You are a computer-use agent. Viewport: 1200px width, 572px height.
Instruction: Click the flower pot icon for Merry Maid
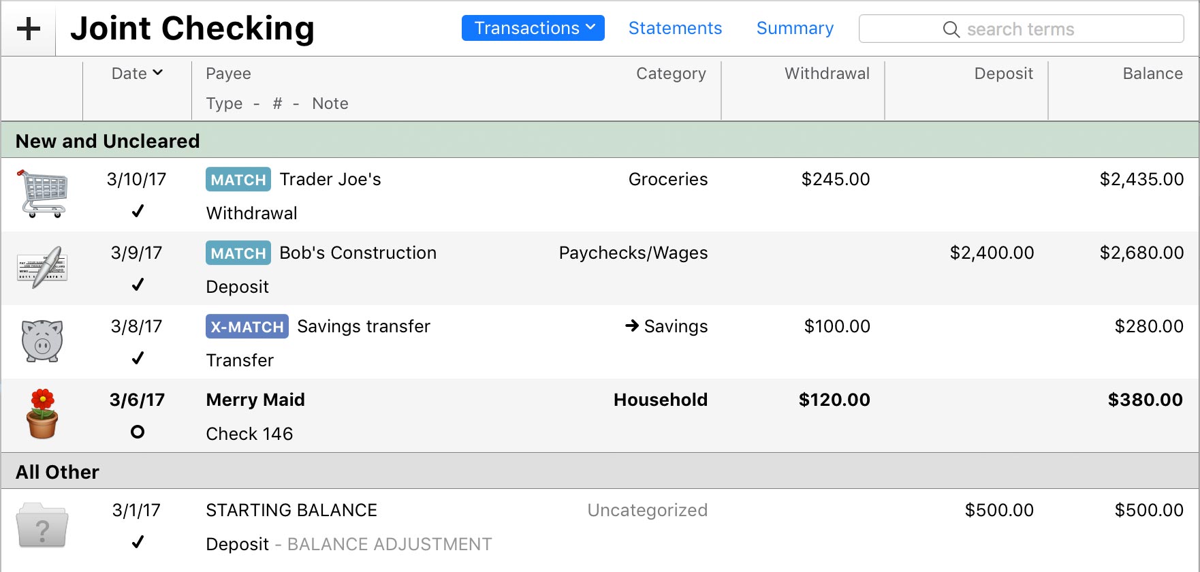[42, 414]
